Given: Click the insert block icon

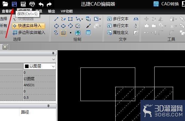Looking at the screenshot, I should click(88, 19).
